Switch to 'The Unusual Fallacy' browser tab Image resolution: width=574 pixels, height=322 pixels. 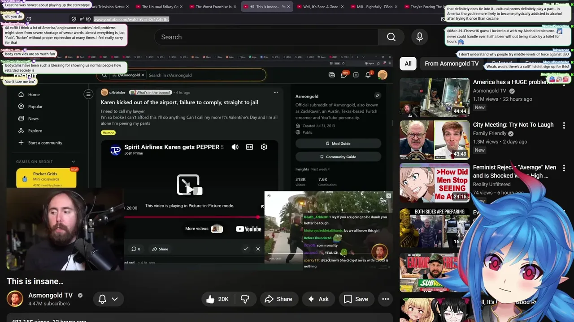(160, 7)
